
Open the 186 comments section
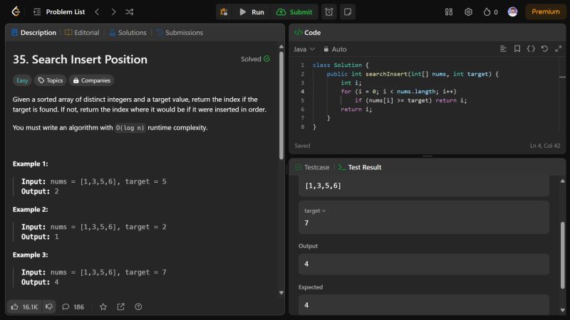click(73, 307)
